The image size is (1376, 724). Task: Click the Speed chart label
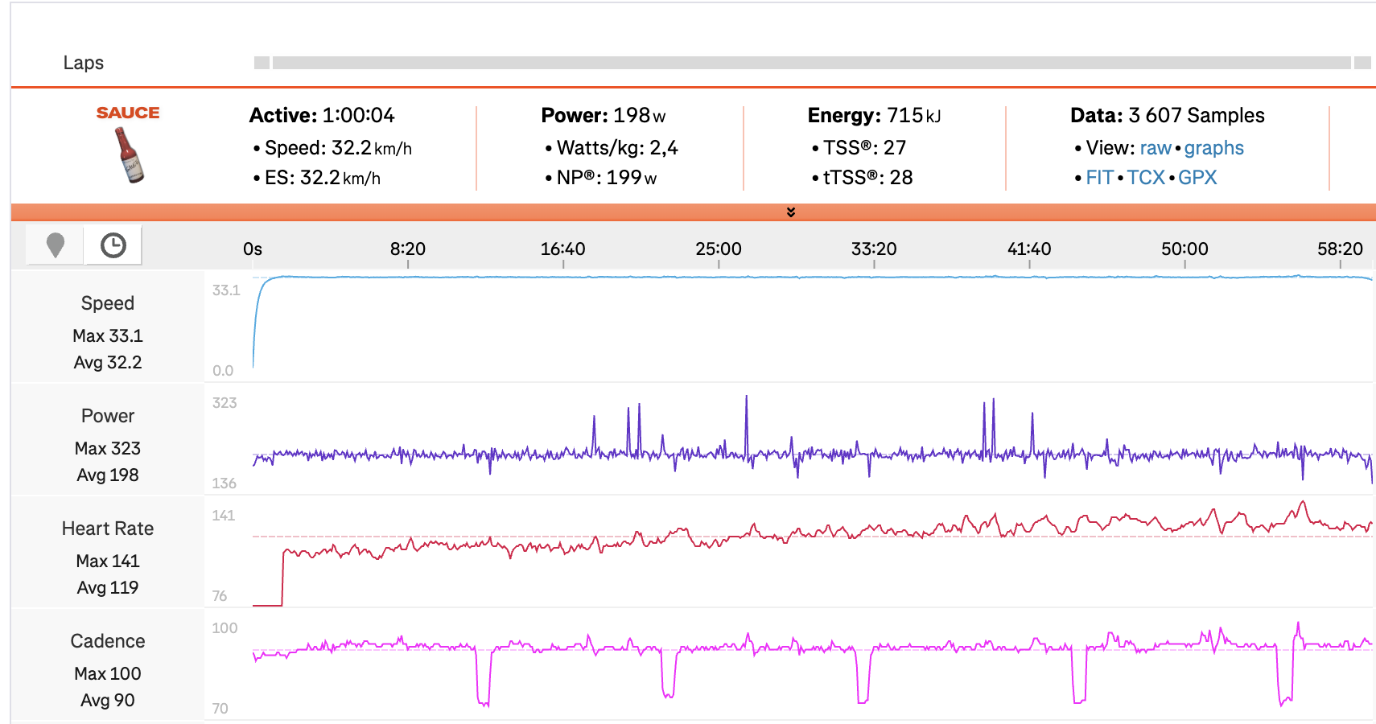click(x=108, y=303)
